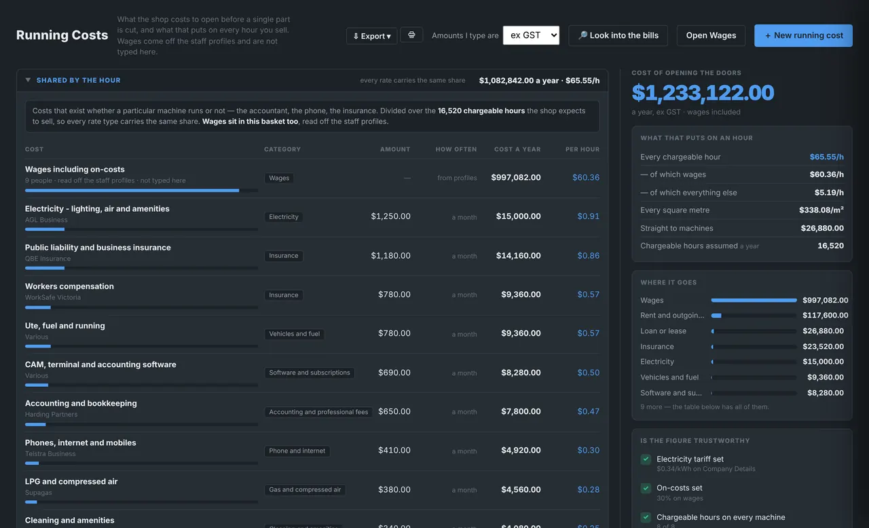869x528 pixels.
Task: Click the Wages bar in Where it goes
Action: 754,300
